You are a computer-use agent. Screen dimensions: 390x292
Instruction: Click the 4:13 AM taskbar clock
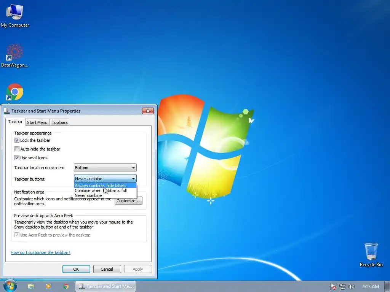click(x=370, y=287)
